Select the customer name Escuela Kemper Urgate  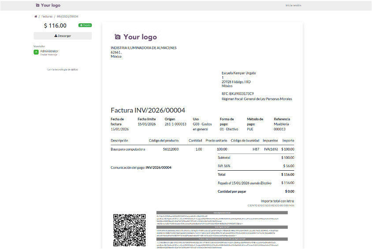(238, 73)
